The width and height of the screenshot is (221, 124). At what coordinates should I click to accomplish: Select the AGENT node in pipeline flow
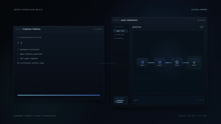pos(160,63)
